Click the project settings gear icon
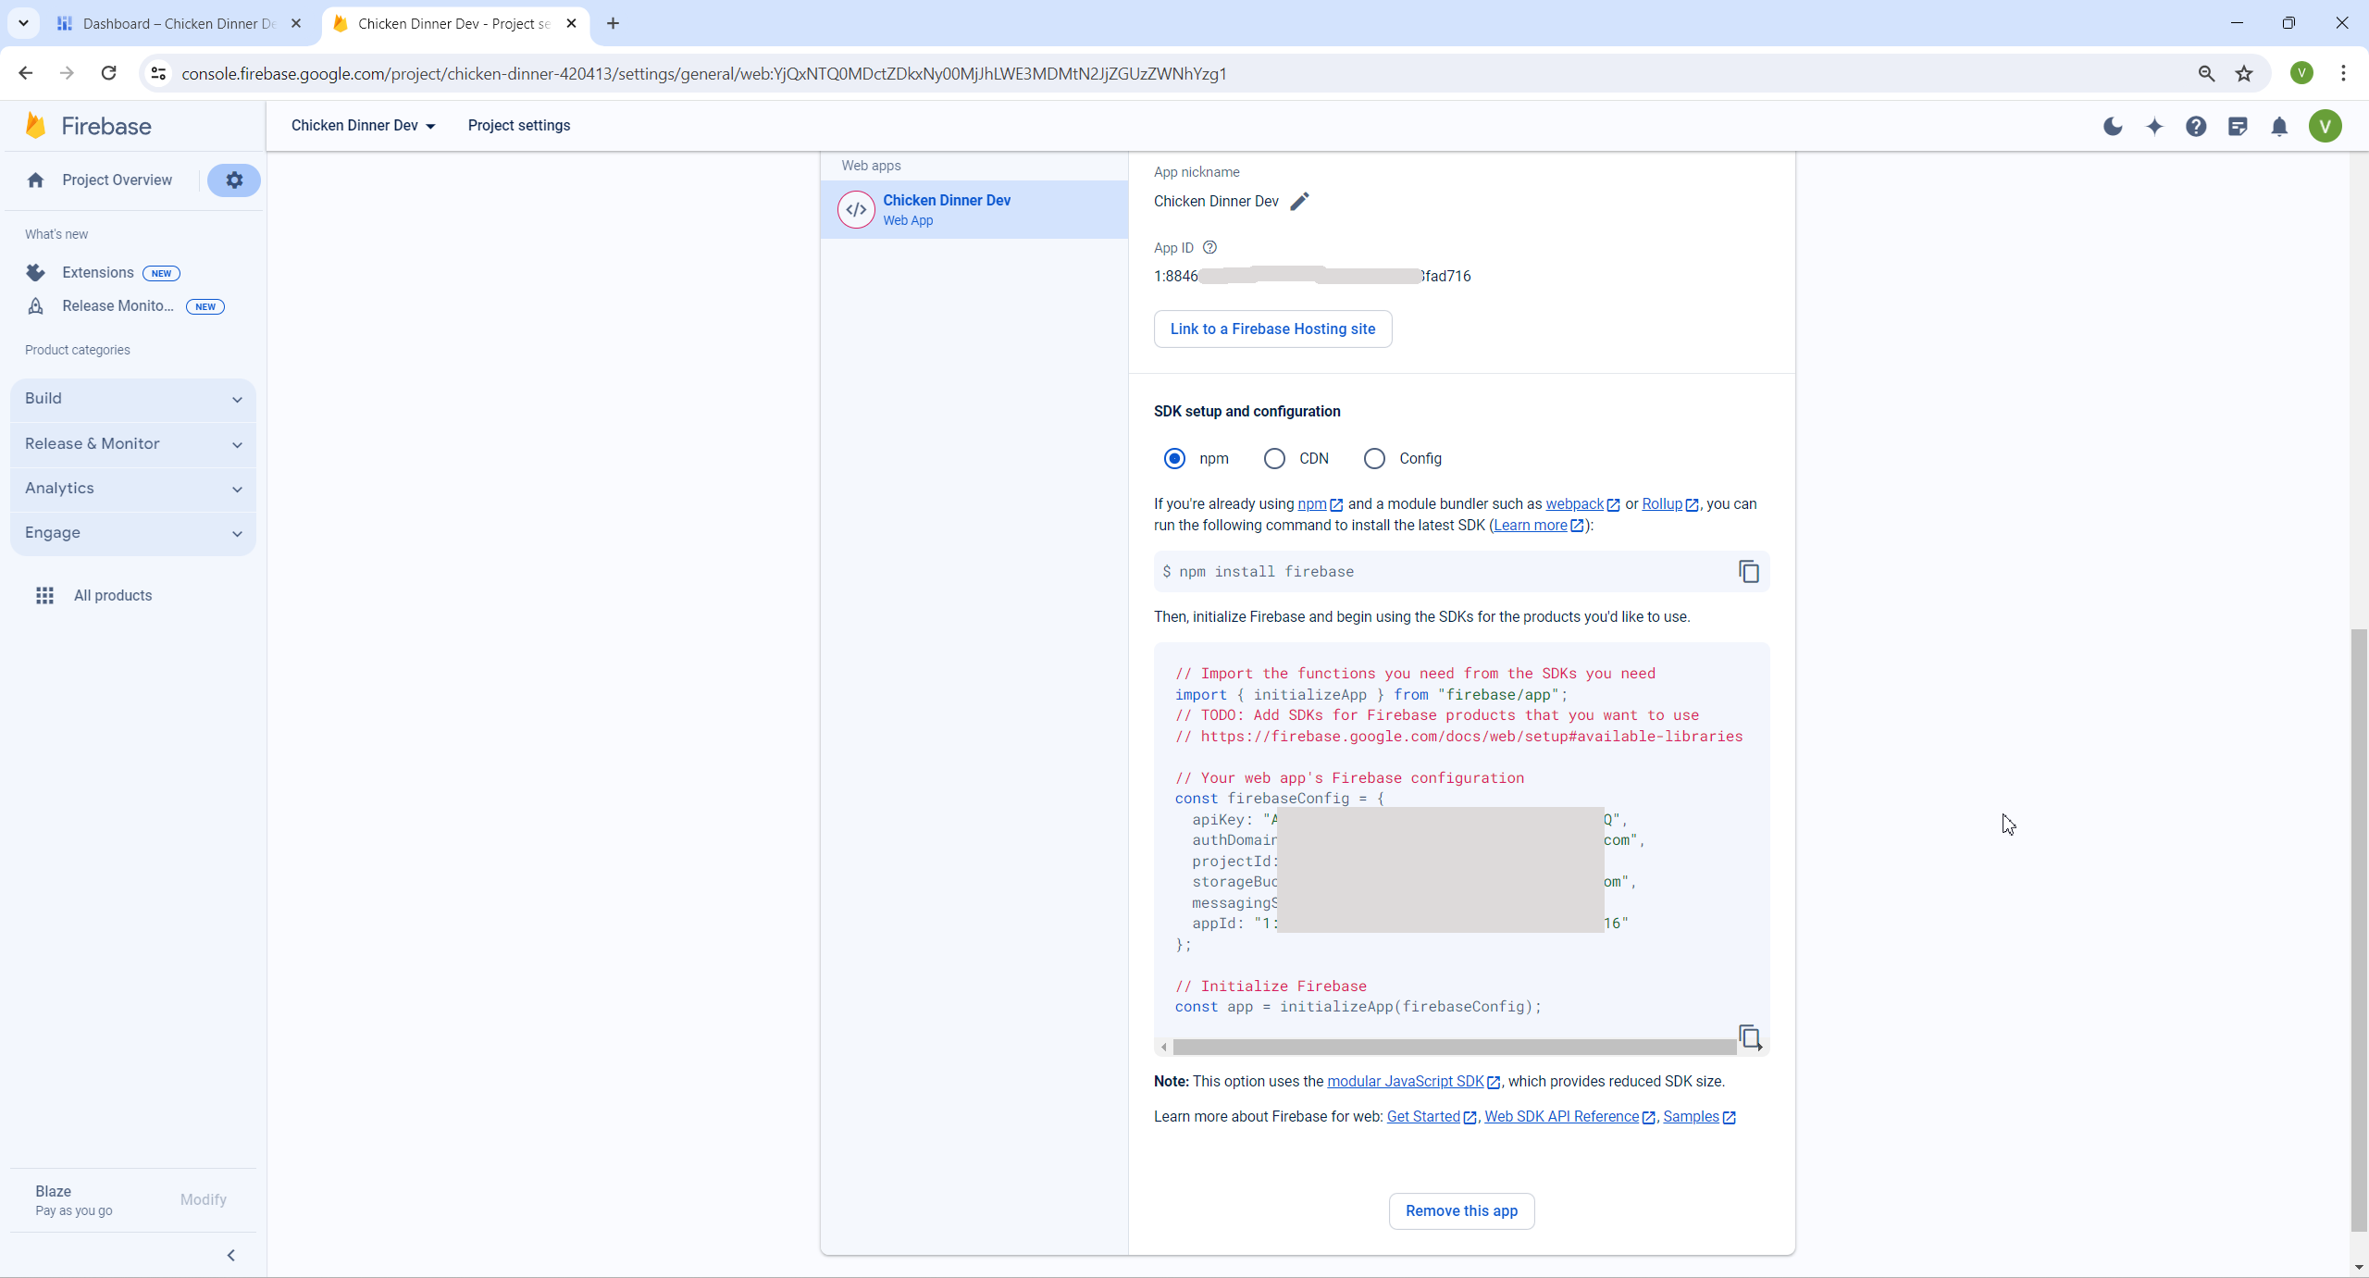 [234, 180]
